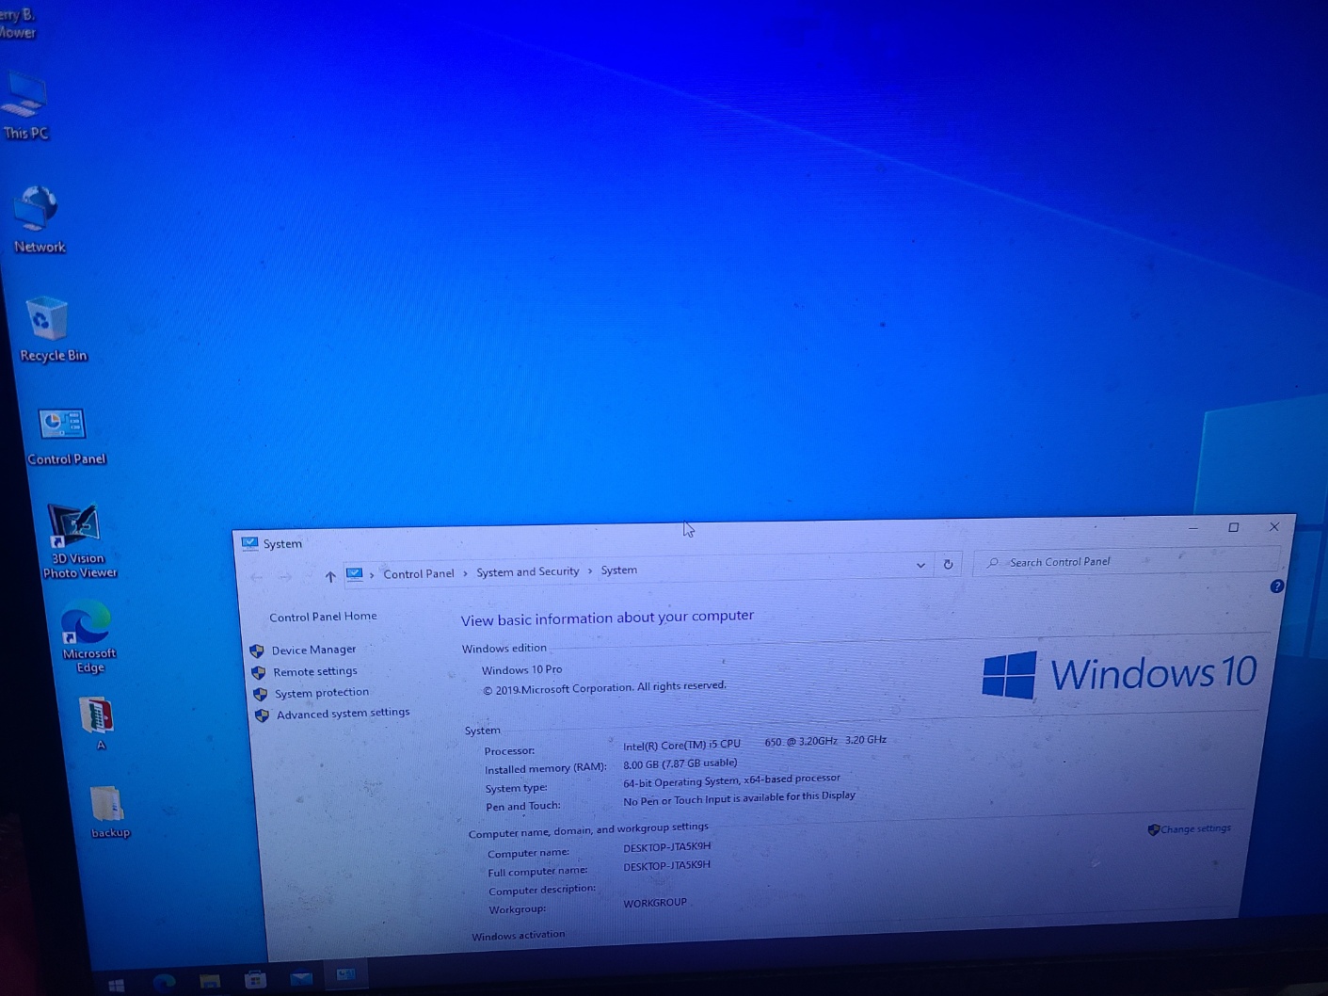
Task: Open Microsoft Store from the taskbar
Action: pos(255,979)
